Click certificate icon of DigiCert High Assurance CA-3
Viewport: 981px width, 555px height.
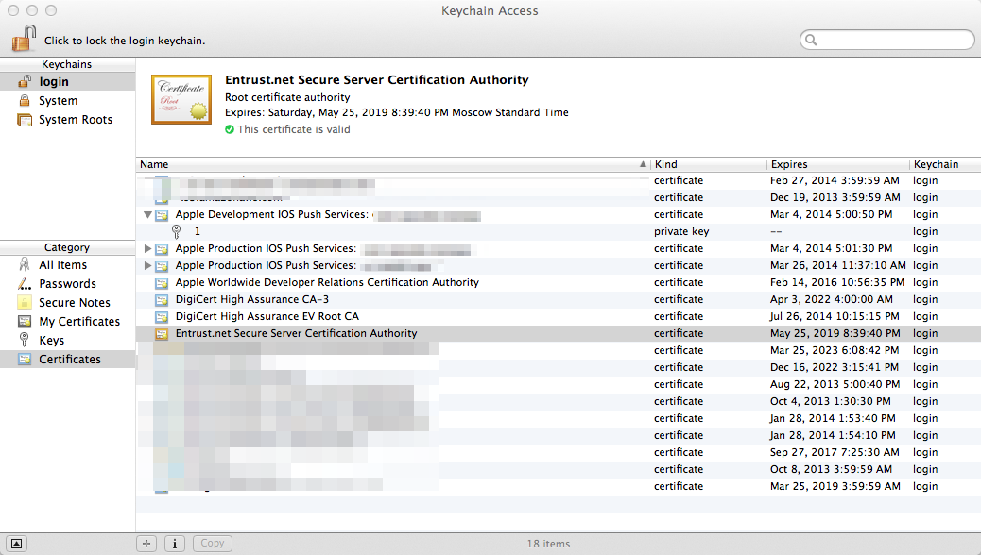[162, 300]
